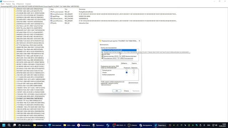Click the LaunchPermission value icon

pyautogui.click(x=51, y=21)
